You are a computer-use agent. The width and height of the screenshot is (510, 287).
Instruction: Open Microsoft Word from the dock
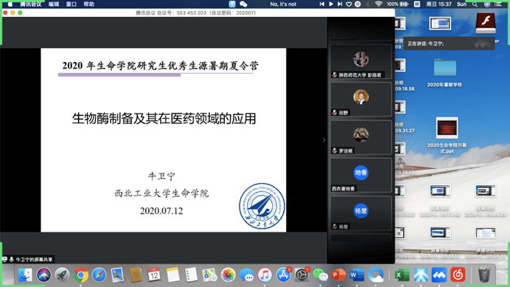(x=357, y=275)
